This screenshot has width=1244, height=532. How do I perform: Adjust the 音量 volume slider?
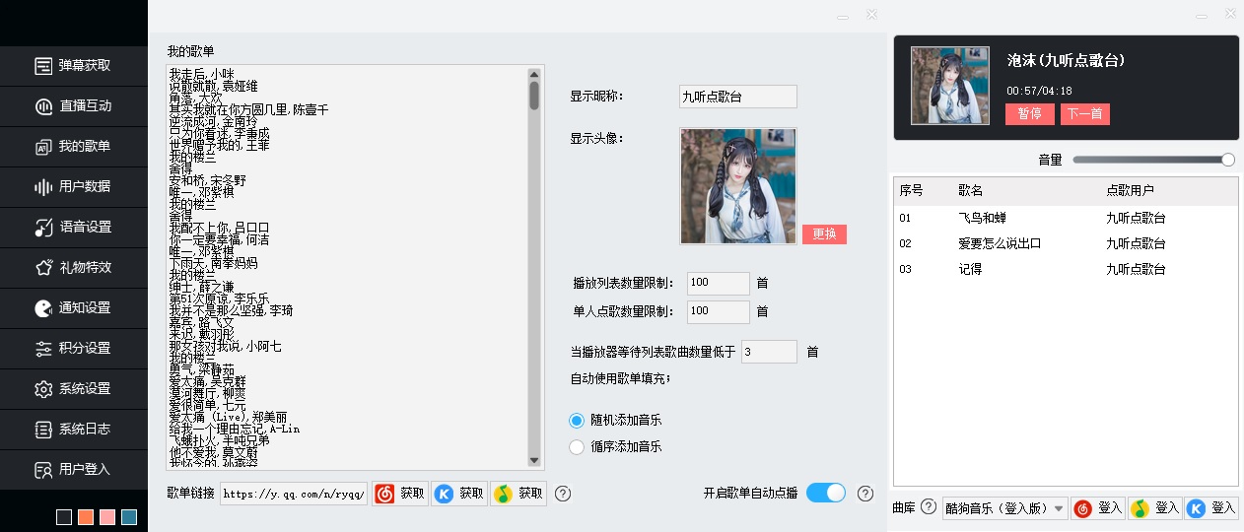1153,160
